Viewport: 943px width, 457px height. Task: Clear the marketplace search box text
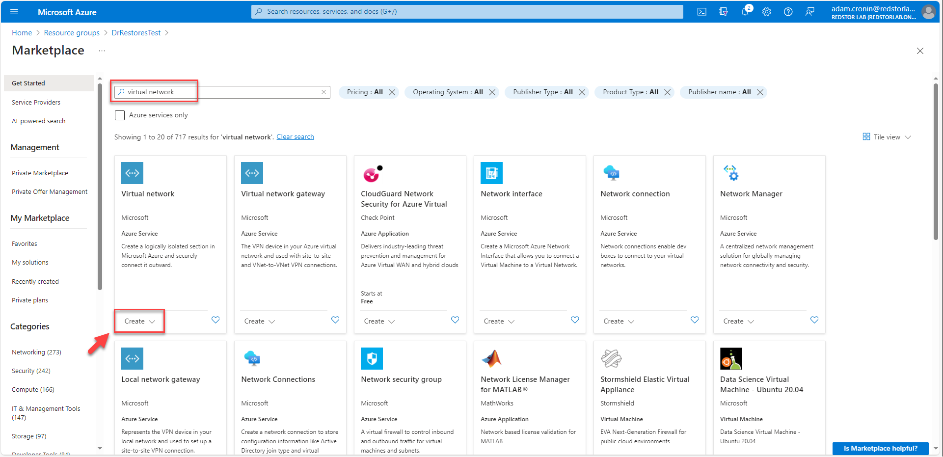point(323,92)
